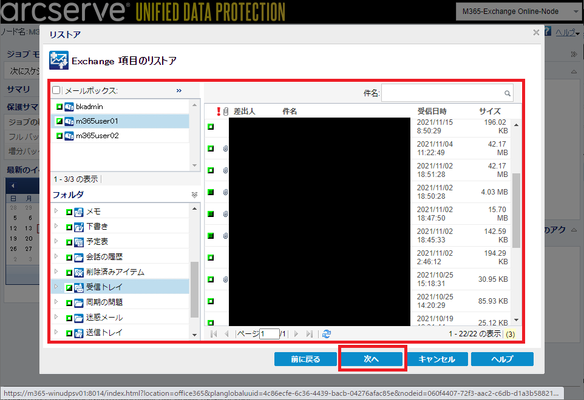Expand the 予定表 folder tree node

coord(56,241)
